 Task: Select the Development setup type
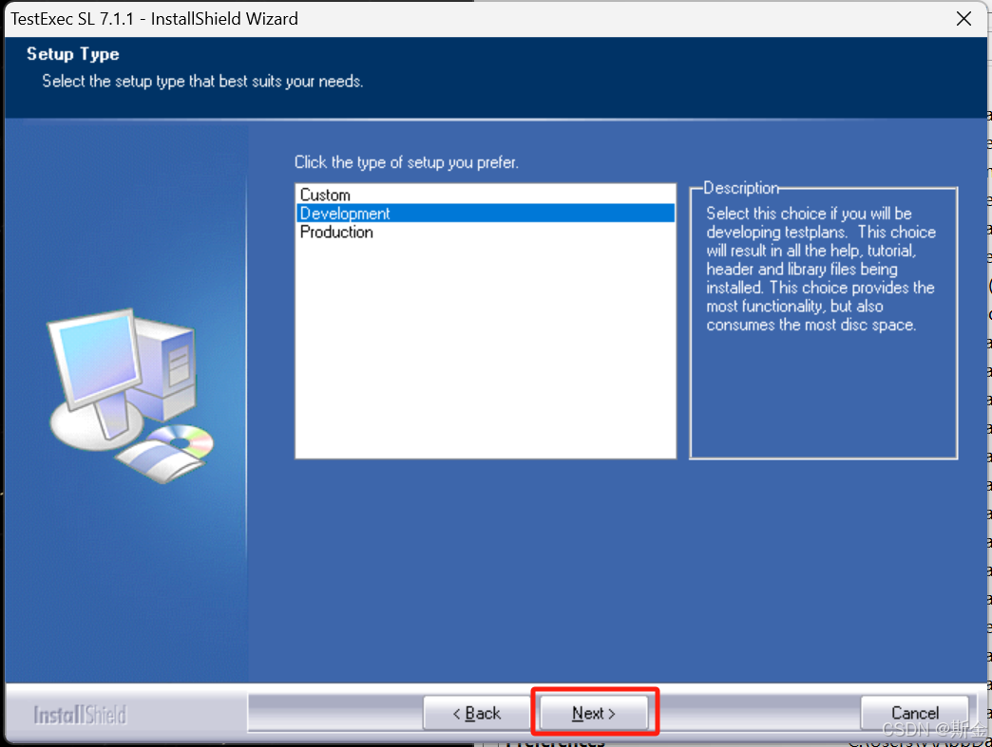pos(486,213)
